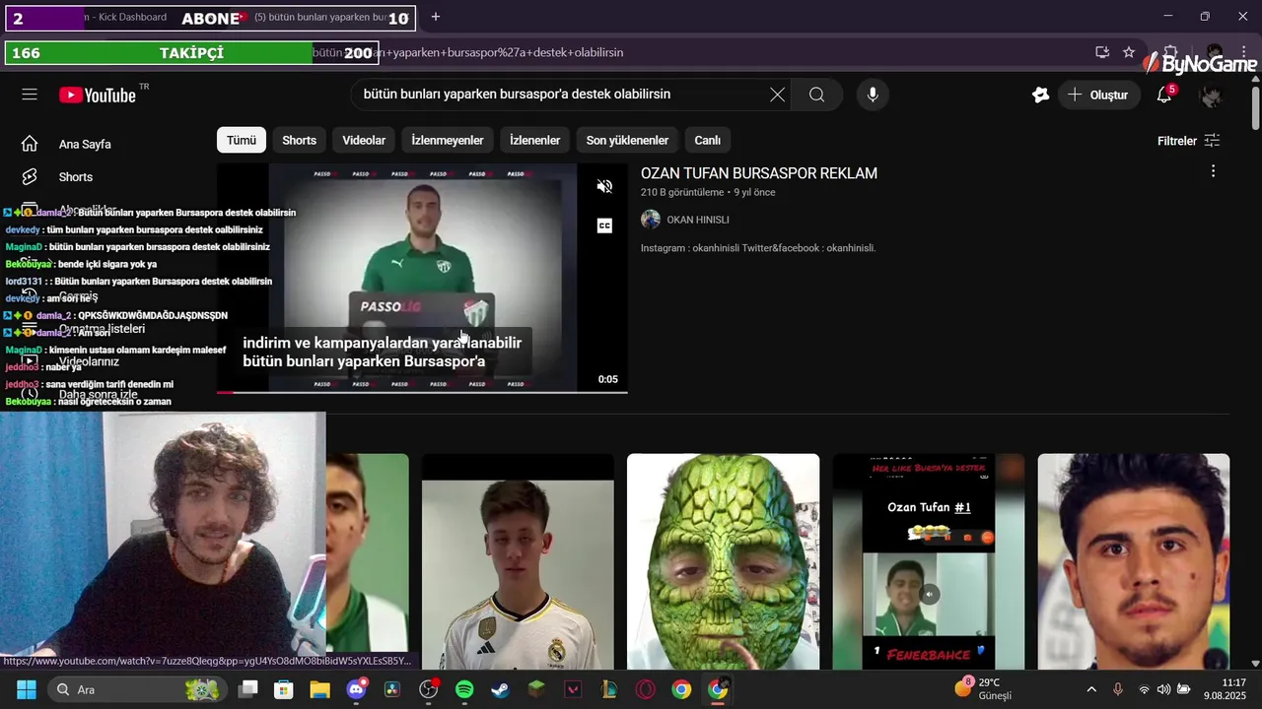Viewport: 1262px width, 709px height.
Task: Open a new browser tab
Action: (x=435, y=17)
